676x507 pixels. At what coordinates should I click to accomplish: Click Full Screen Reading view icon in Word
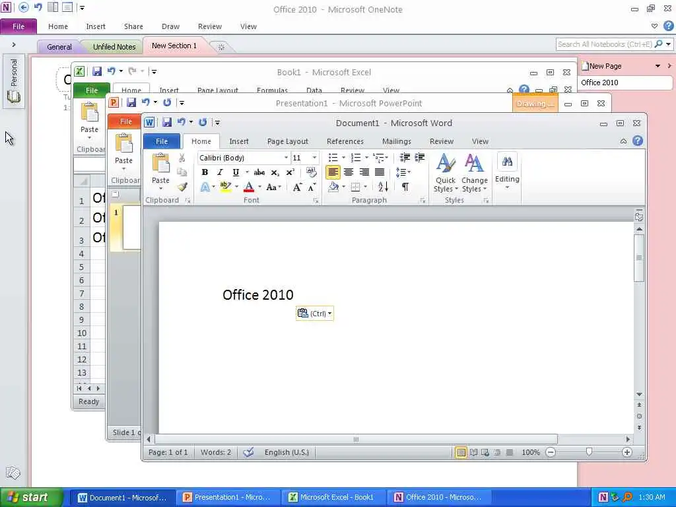click(x=473, y=452)
